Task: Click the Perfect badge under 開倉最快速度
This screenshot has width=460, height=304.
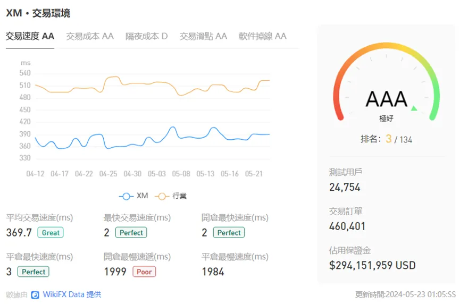Action: click(229, 232)
